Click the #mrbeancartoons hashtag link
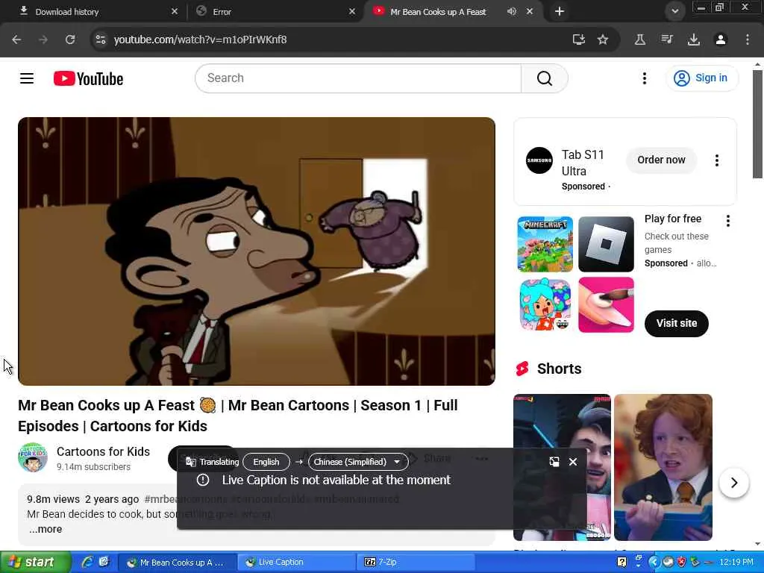The image size is (764, 573). [x=186, y=499]
